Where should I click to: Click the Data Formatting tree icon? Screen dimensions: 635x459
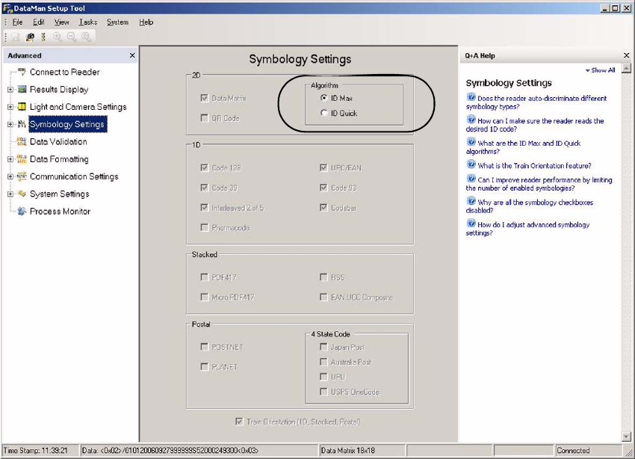22,159
